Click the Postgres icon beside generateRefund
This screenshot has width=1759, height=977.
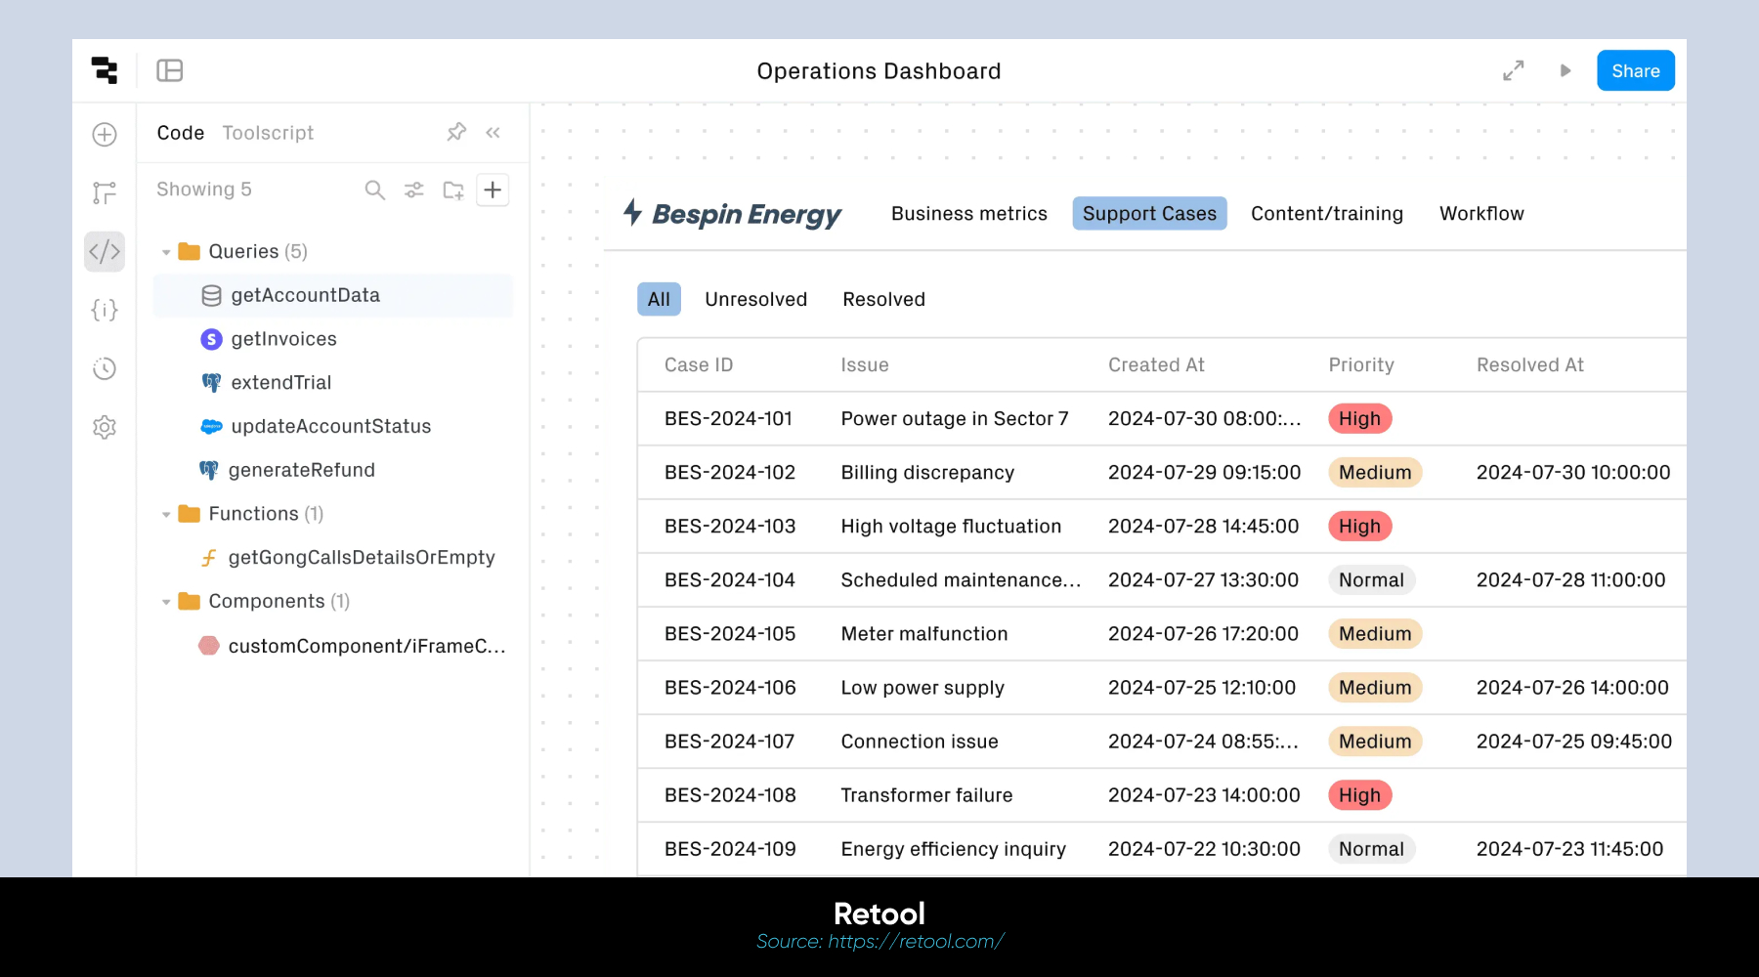point(208,470)
